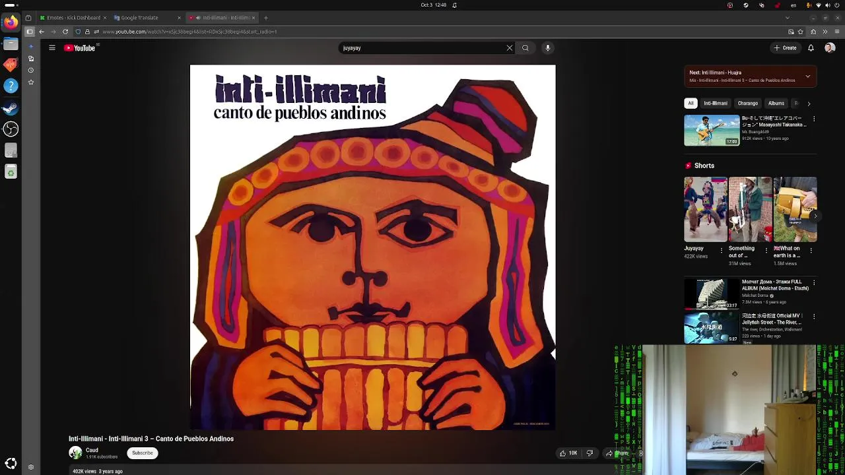Select the Albums filter chip
The image size is (845, 475).
(x=776, y=103)
